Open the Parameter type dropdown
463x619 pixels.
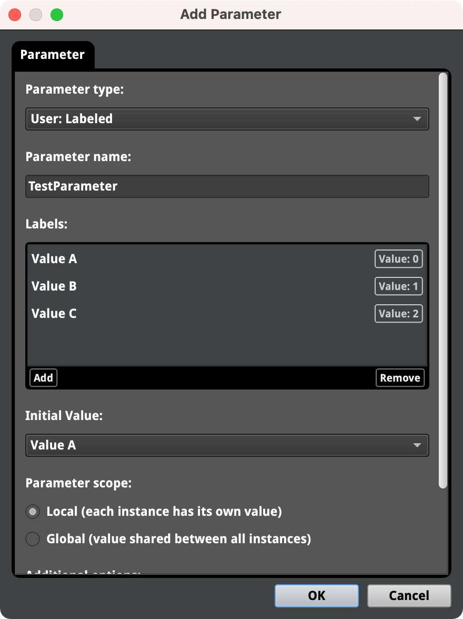coord(227,119)
